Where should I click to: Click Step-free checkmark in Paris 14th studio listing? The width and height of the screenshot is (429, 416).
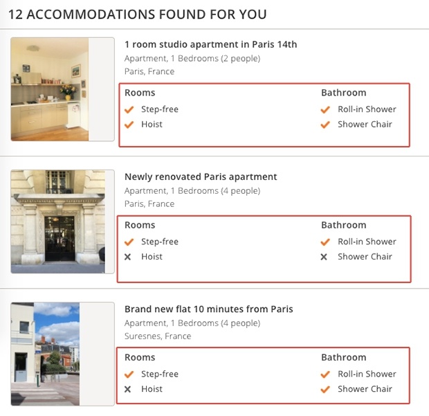[129, 109]
